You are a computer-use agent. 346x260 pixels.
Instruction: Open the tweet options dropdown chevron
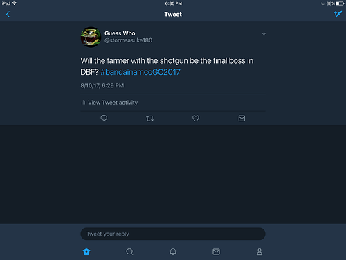[x=264, y=34]
